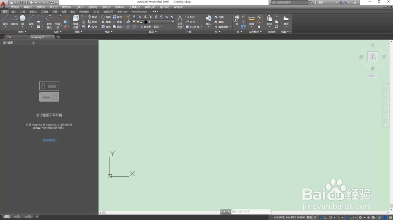The image size is (393, 220).
Task: Select the 复制 (Copy) tool
Action: [92, 22]
